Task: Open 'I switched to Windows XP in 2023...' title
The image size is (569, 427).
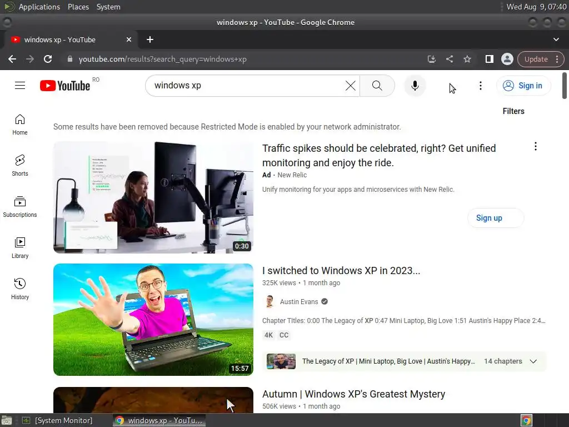Action: (x=341, y=271)
